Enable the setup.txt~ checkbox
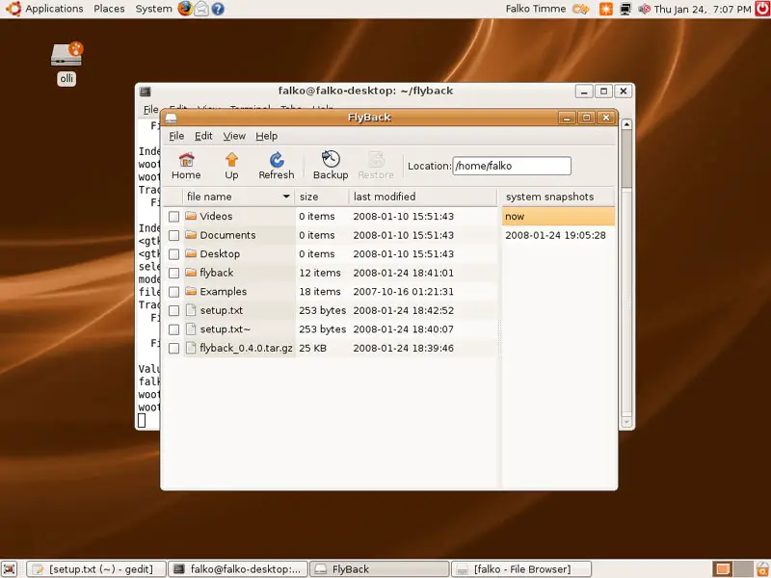 pyautogui.click(x=173, y=329)
